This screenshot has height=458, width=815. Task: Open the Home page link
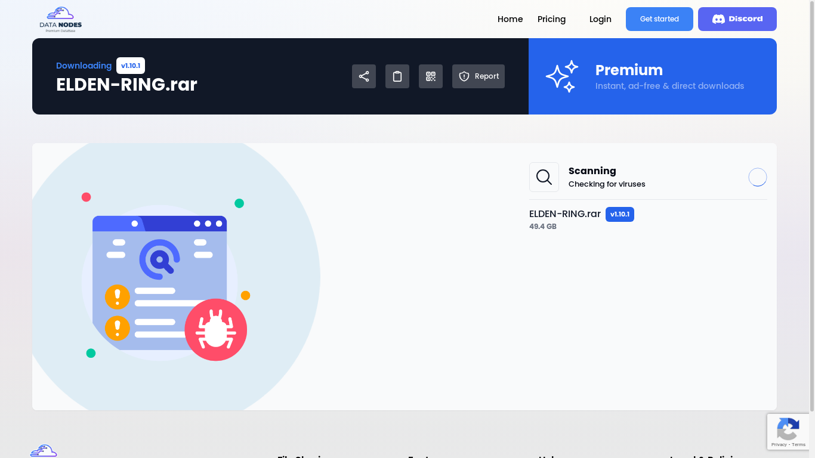(510, 19)
